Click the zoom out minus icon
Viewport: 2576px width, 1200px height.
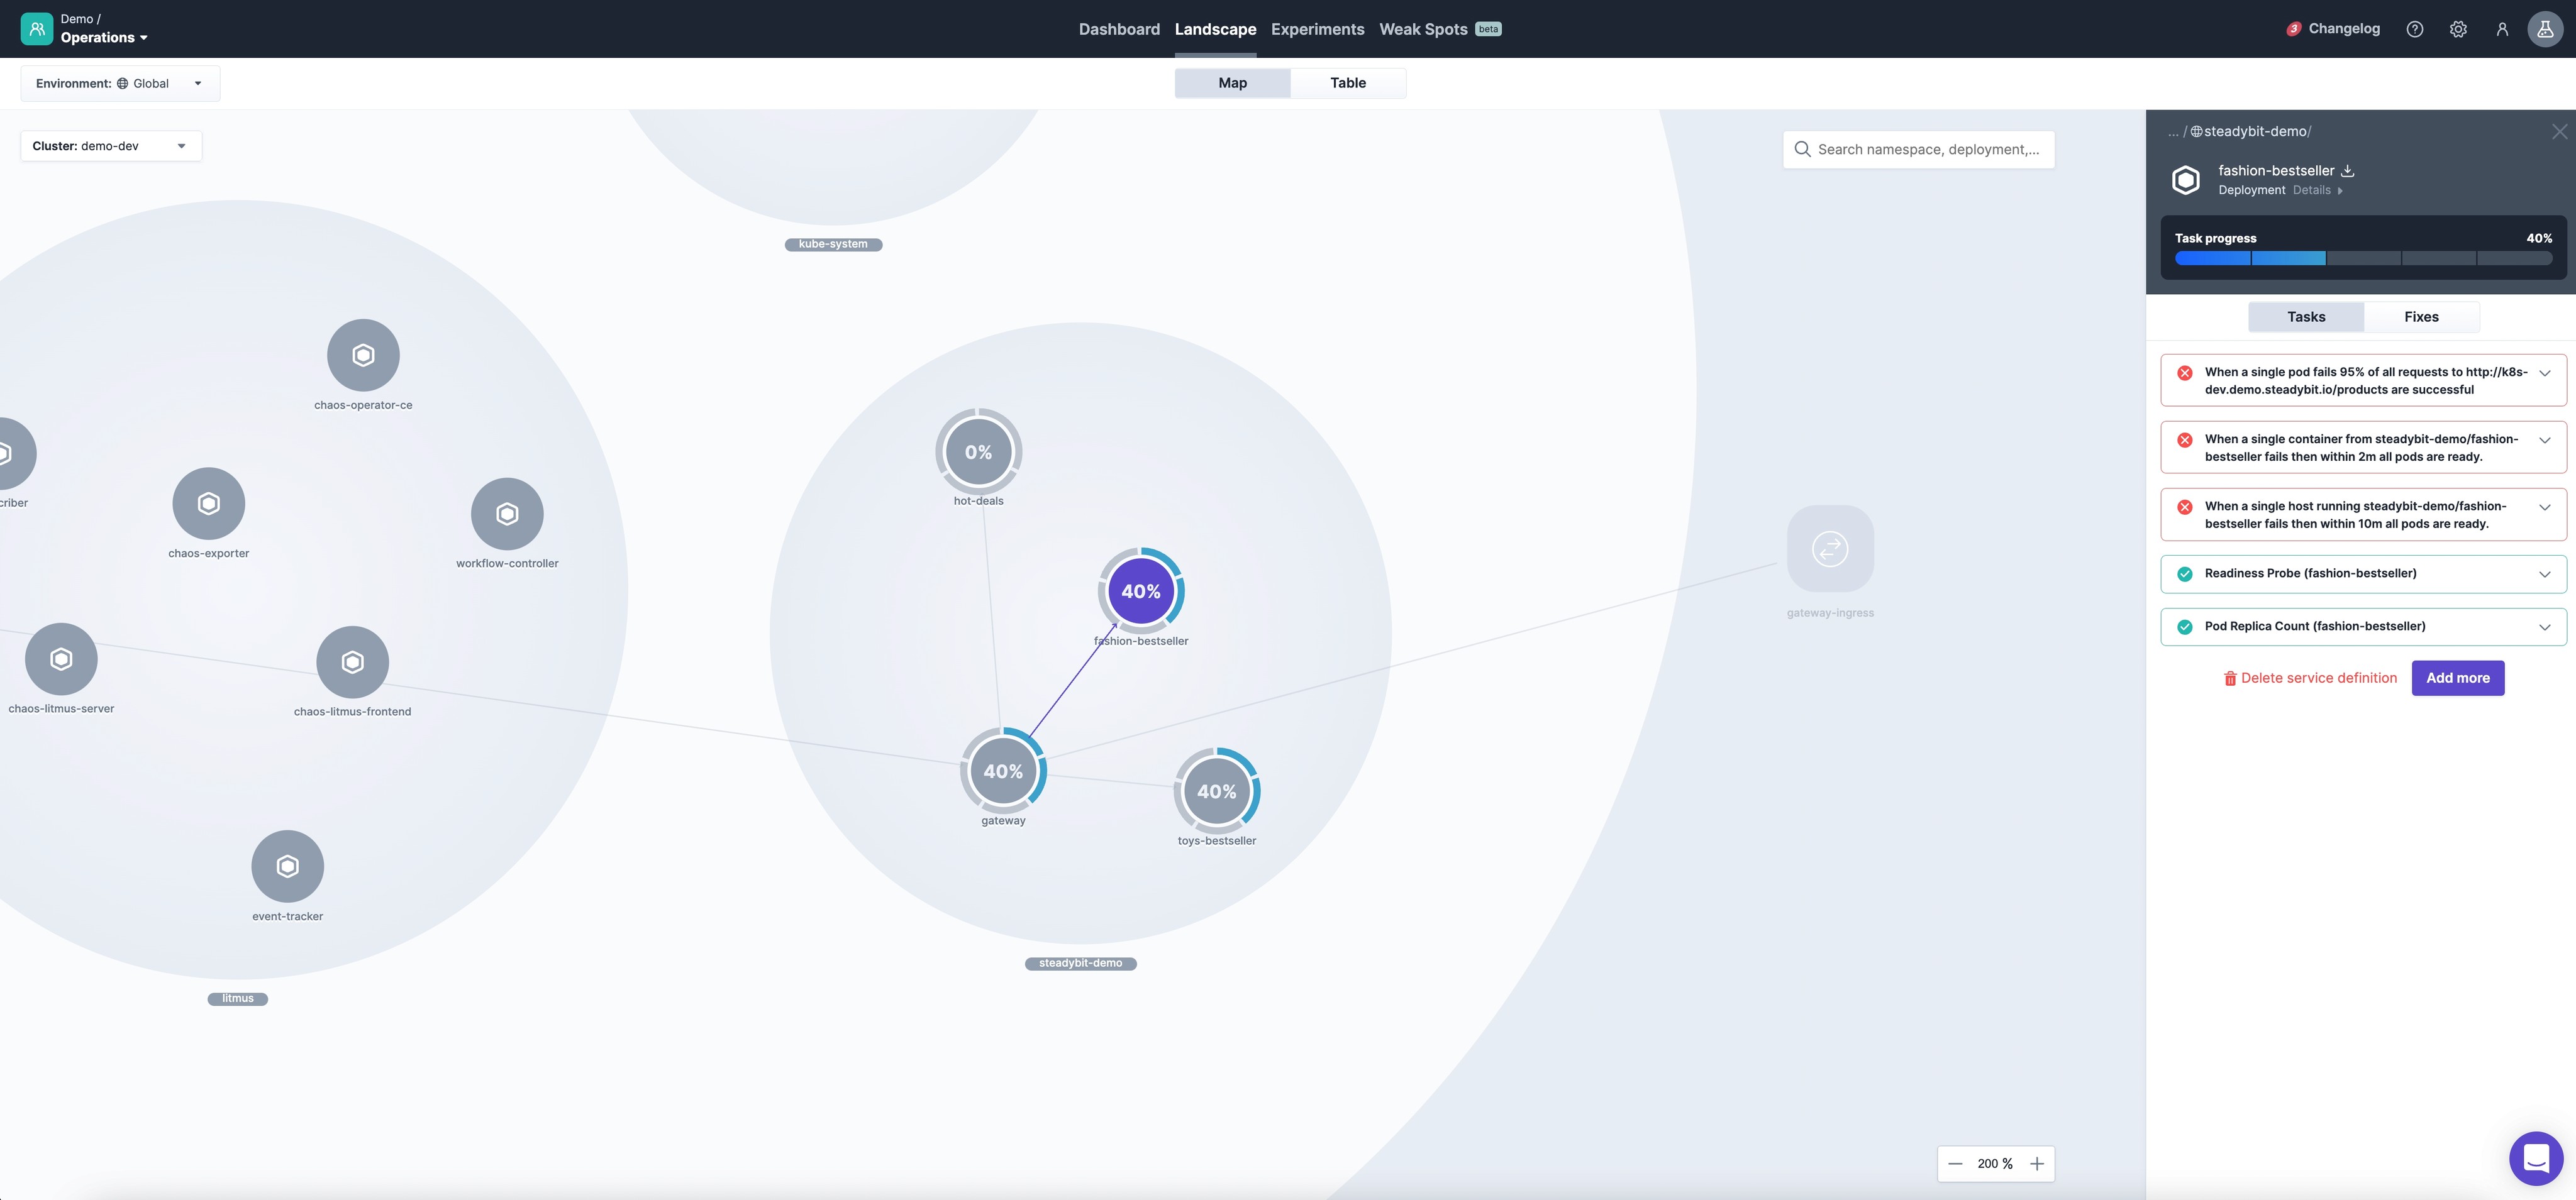1955,1164
